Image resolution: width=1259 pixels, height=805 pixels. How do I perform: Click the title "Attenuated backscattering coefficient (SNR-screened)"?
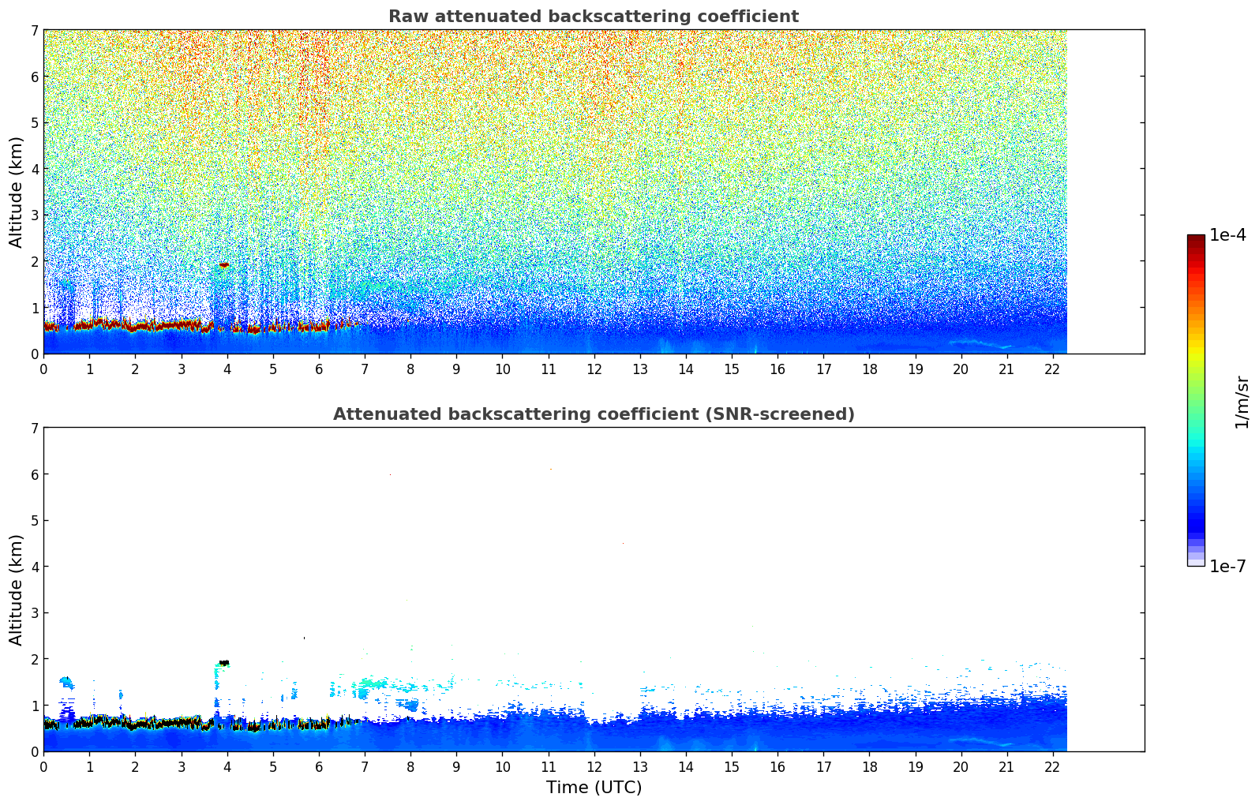point(594,414)
